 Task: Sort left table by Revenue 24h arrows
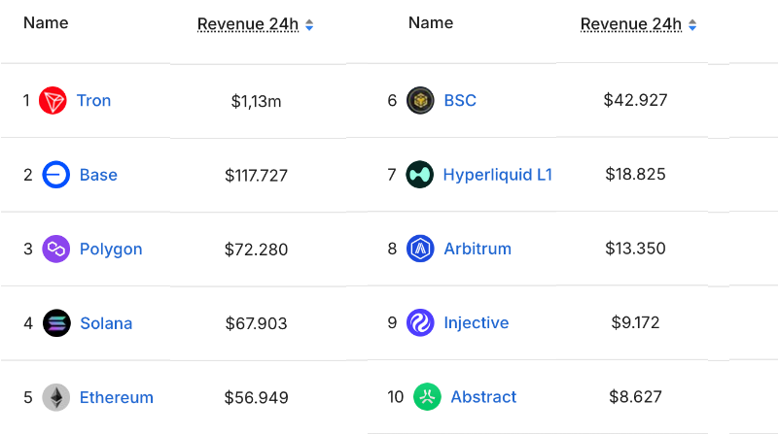coord(309,25)
